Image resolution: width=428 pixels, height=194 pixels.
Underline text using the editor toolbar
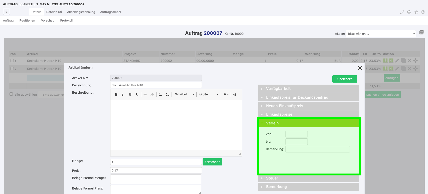[x=130, y=94]
